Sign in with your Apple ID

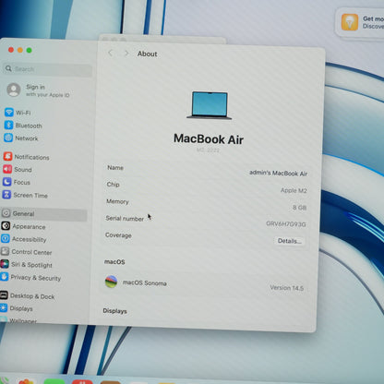[x=39, y=90]
